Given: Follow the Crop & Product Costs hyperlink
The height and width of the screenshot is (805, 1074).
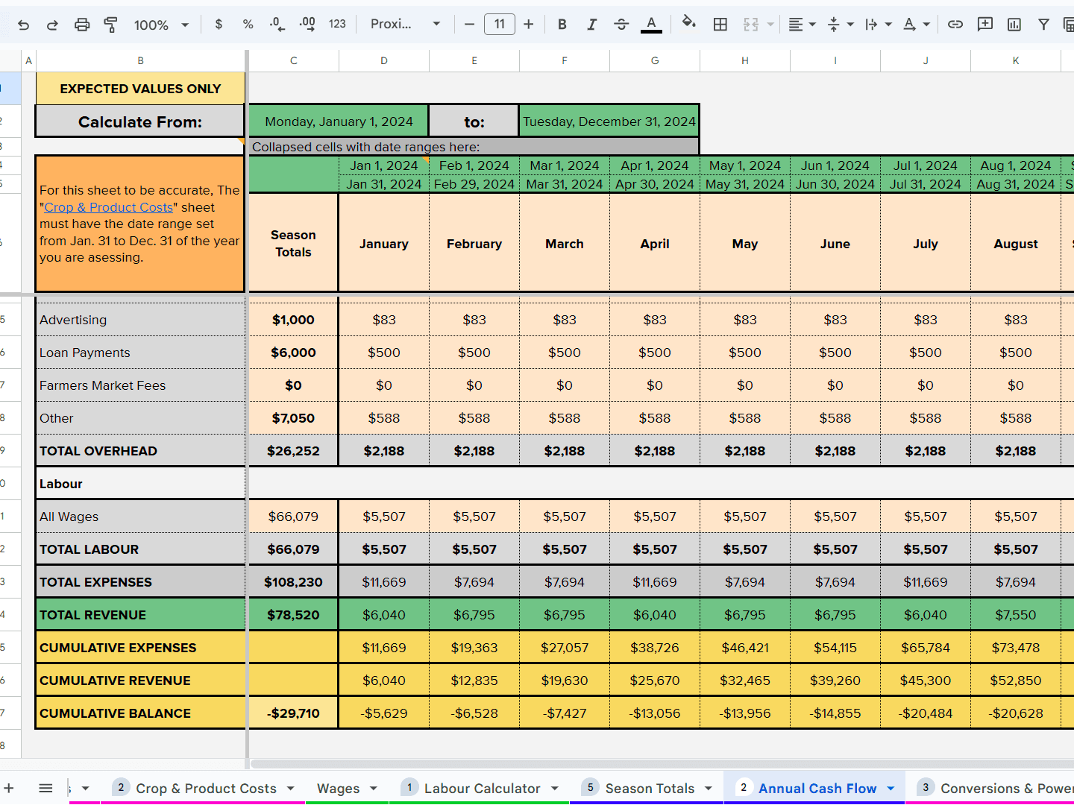Looking at the screenshot, I should tap(107, 206).
